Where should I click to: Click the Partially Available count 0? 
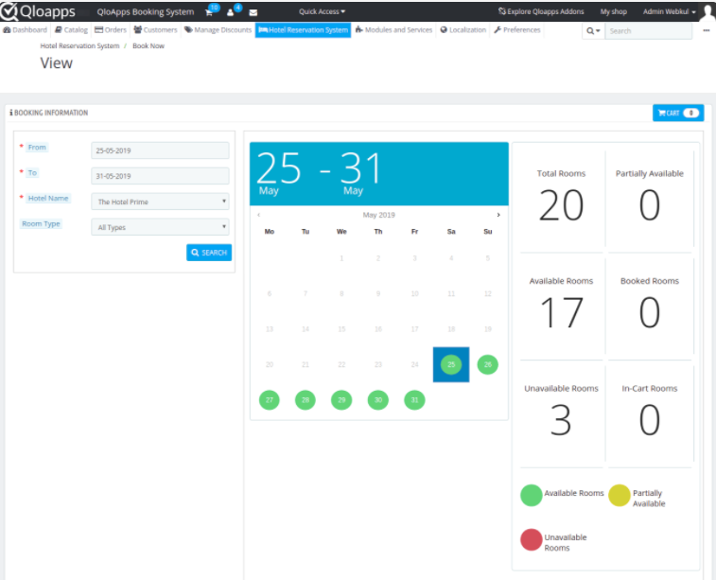(x=650, y=205)
